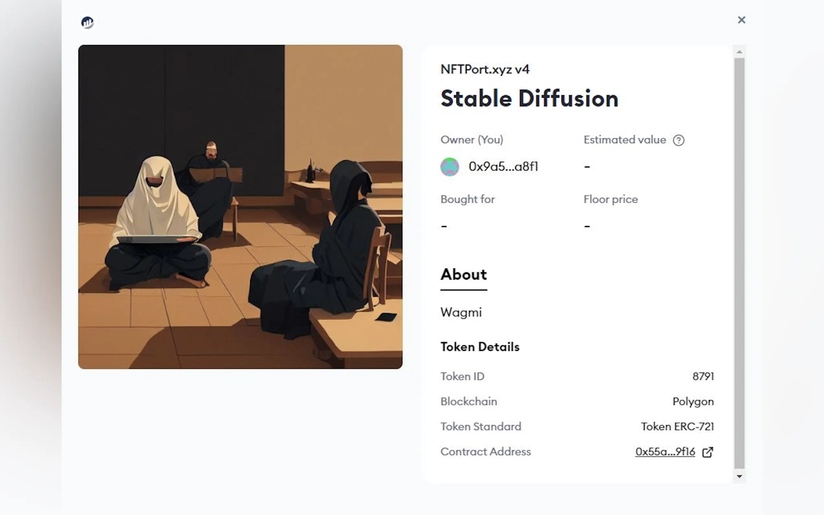Click the scrollbar up arrow
The image size is (824, 515).
[x=739, y=52]
